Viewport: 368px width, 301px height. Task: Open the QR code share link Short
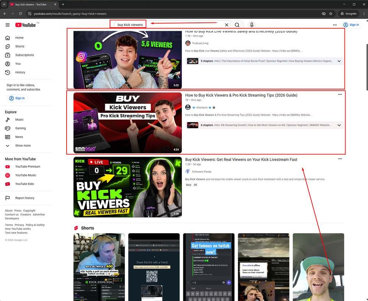click(x=154, y=267)
